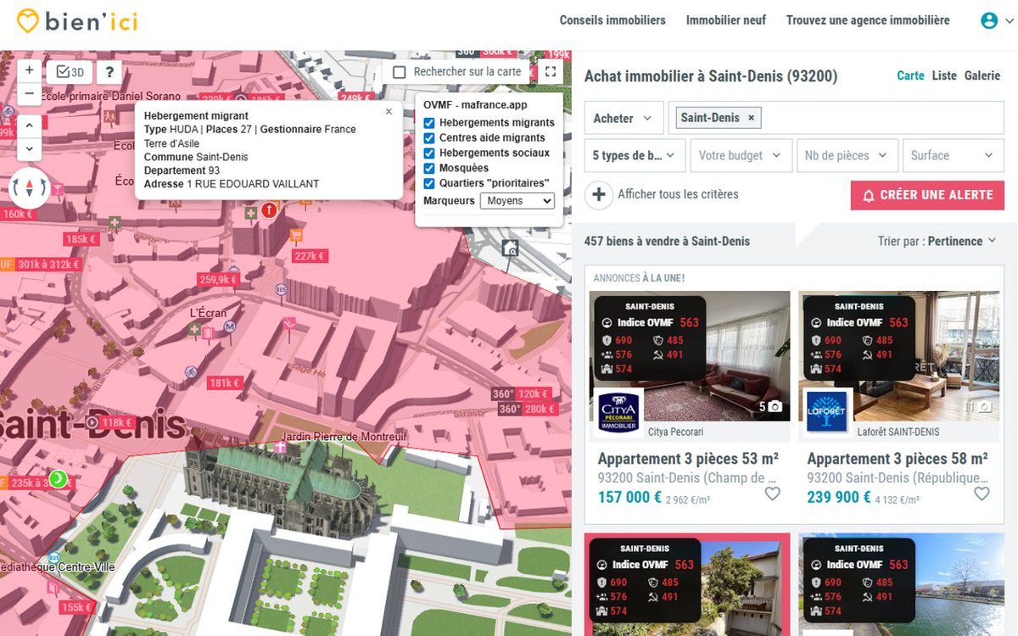
Task: Switch the map to fullscreen
Action: click(551, 72)
